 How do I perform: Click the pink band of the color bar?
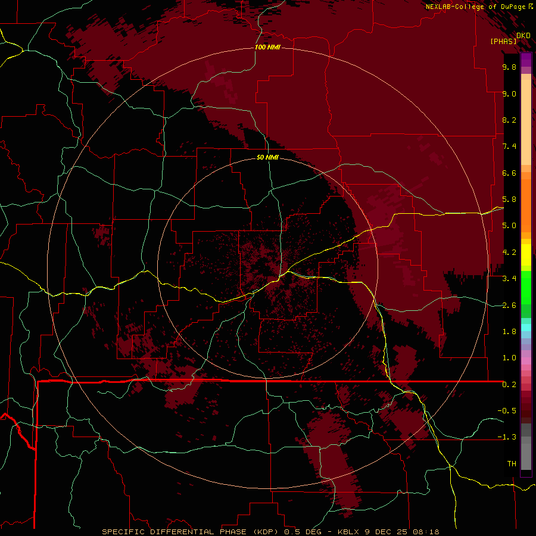(526, 361)
